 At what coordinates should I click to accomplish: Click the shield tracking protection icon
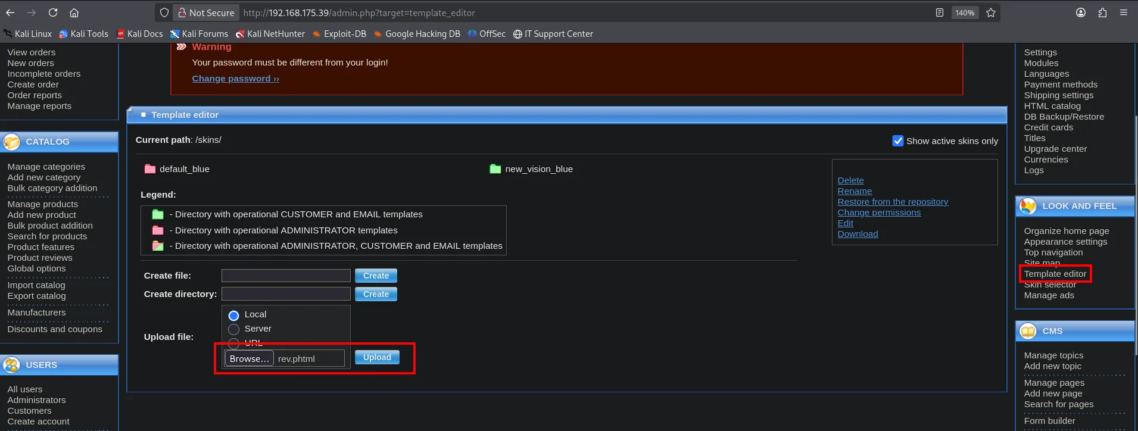point(164,13)
